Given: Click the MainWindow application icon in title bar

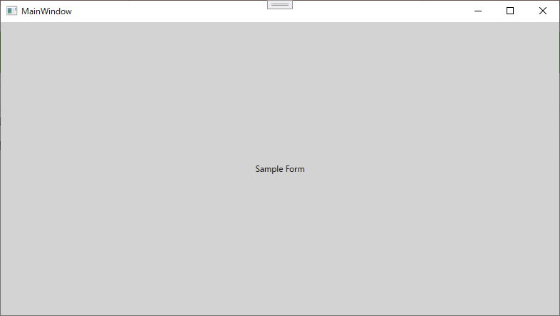Looking at the screenshot, I should (12, 11).
